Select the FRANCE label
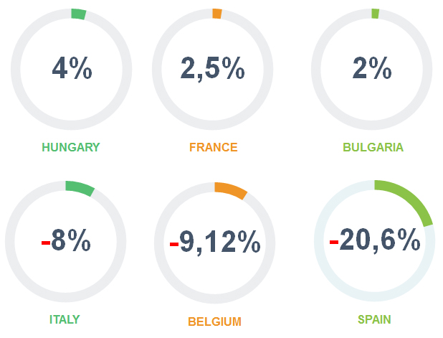443x338 pixels. (x=214, y=147)
